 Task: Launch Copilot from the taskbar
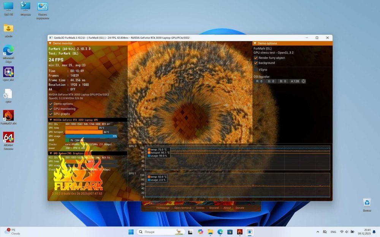(x=200, y=232)
